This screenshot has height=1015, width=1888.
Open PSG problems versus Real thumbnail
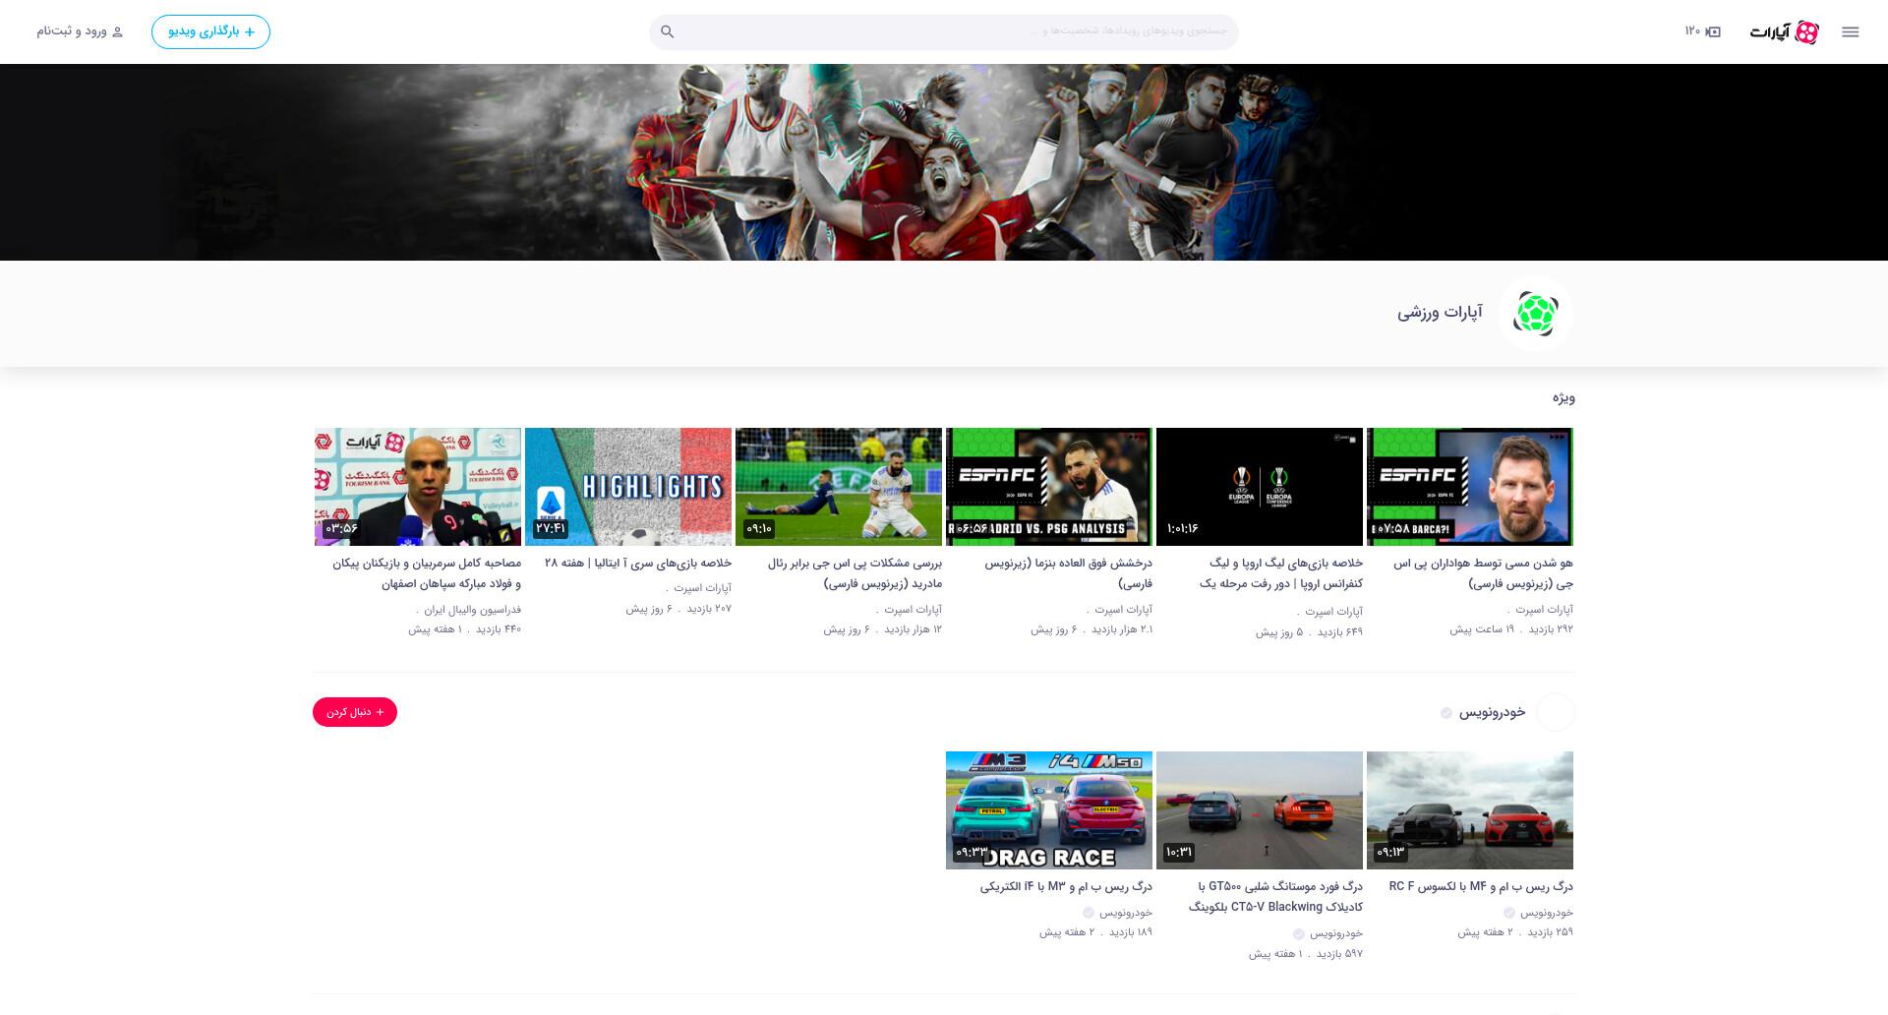pos(839,486)
